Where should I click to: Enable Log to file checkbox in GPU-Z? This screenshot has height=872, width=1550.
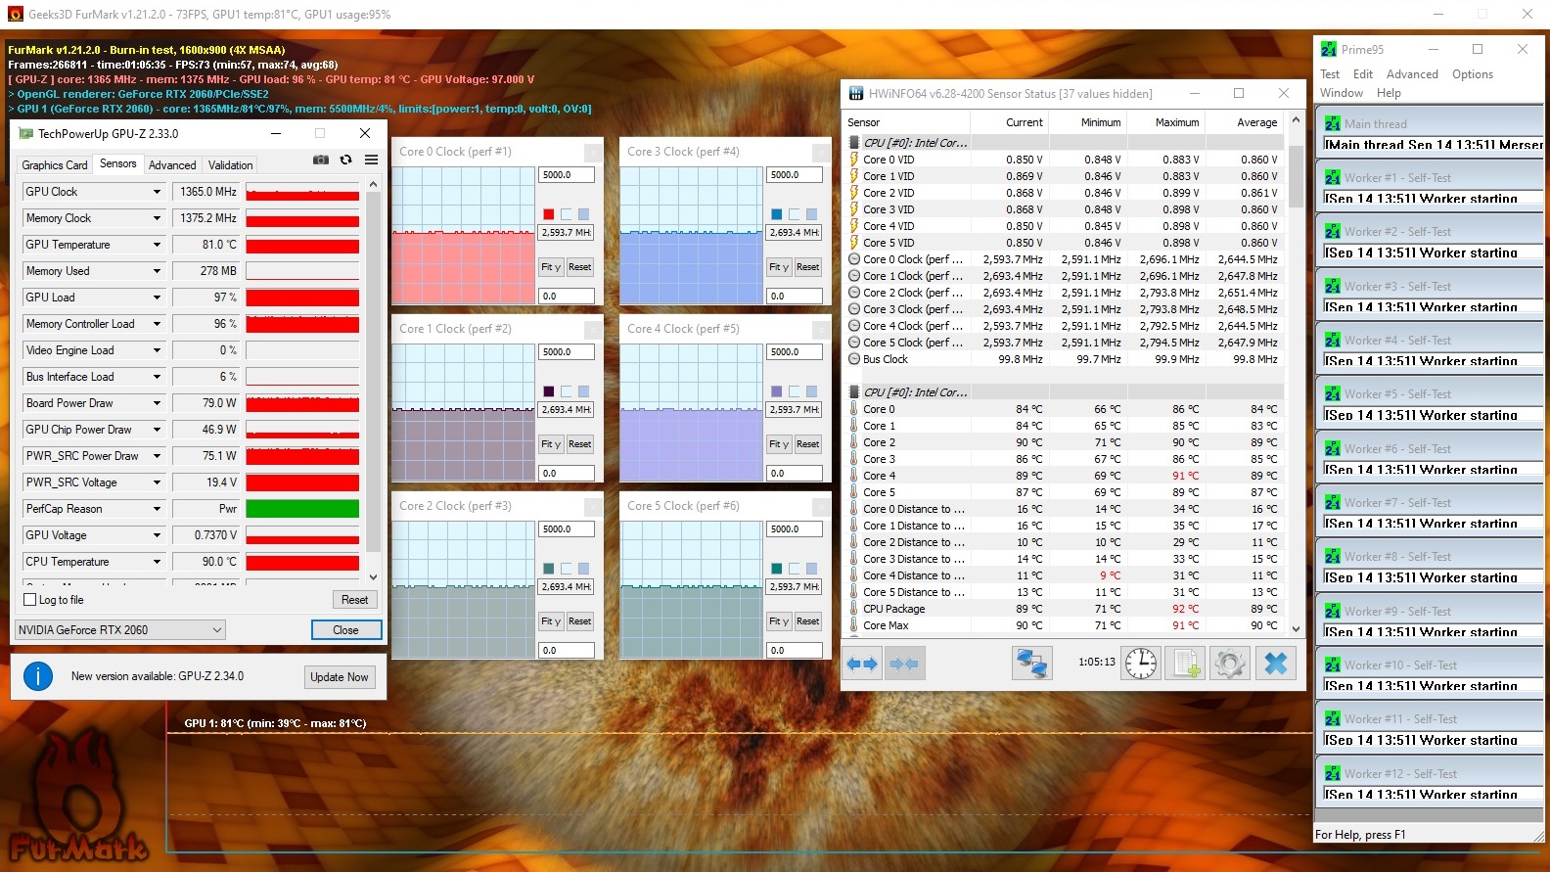click(x=29, y=600)
